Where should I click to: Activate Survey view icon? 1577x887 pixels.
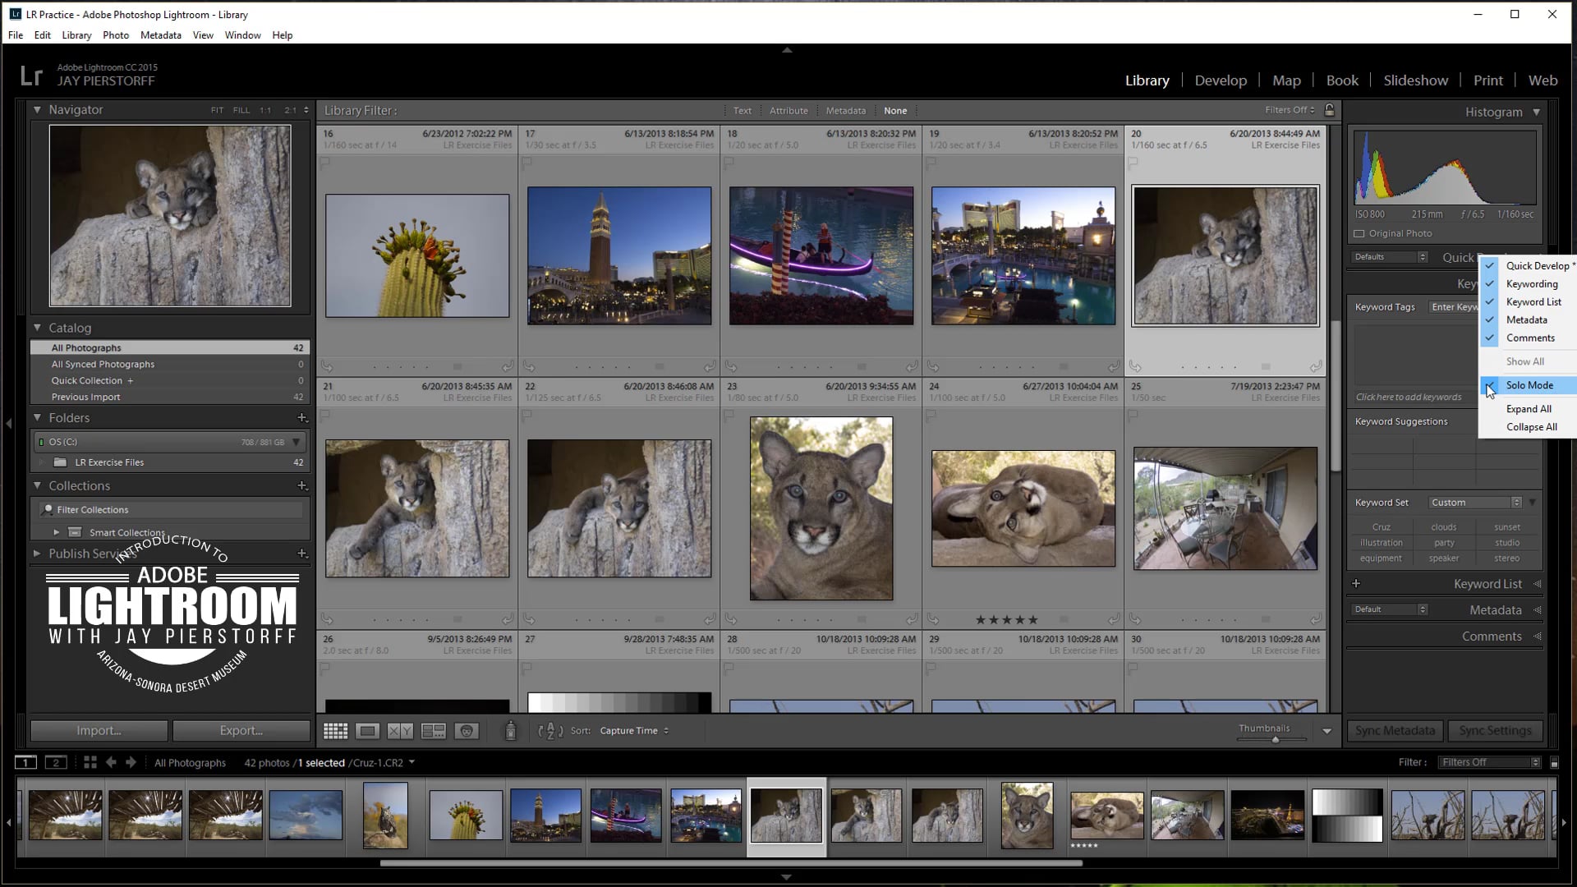434,730
